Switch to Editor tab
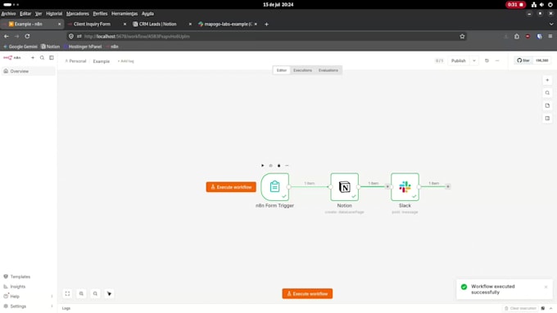The image size is (557, 313). pos(282,70)
